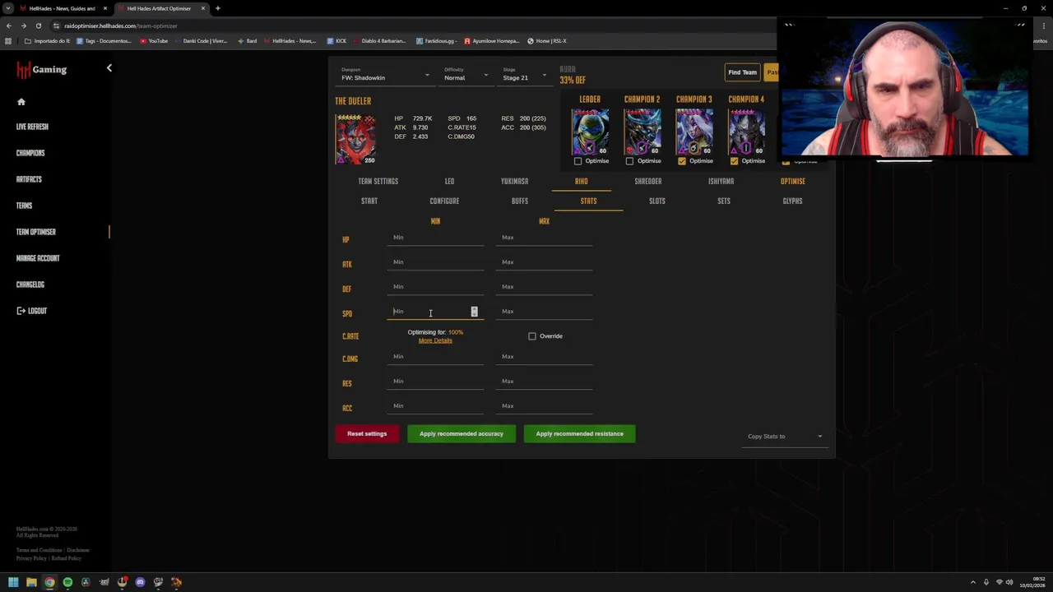Click the HP Min input field

pyautogui.click(x=435, y=238)
